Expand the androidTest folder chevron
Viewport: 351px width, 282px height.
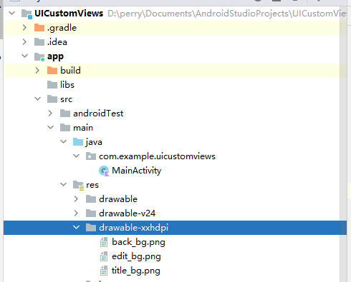point(50,114)
